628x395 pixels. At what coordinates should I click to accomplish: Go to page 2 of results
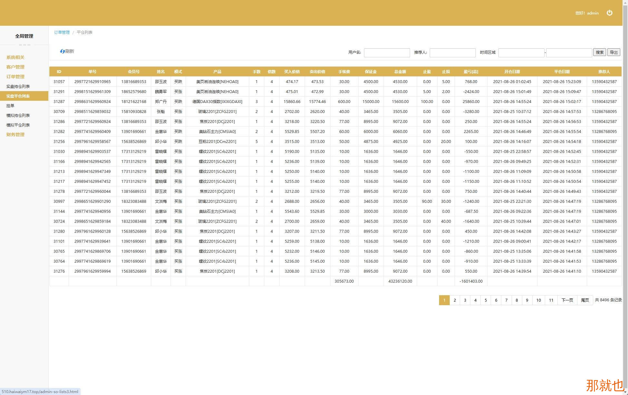click(x=455, y=300)
